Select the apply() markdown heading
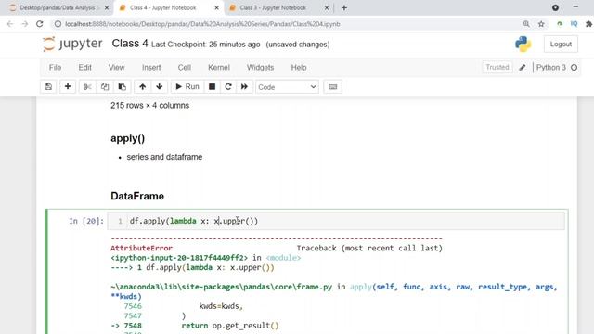 tap(128, 138)
